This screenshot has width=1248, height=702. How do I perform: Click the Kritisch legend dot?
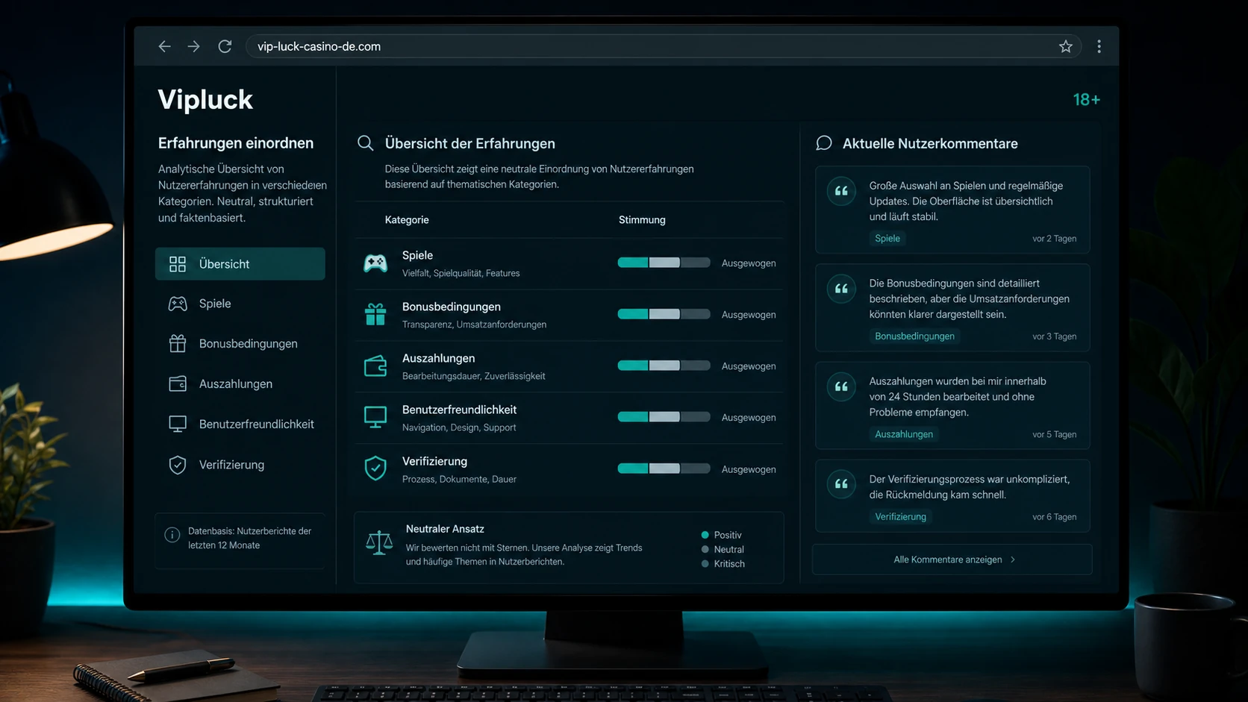tap(705, 564)
